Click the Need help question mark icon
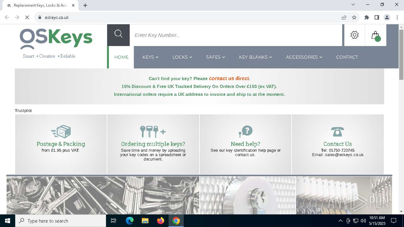 (x=246, y=131)
